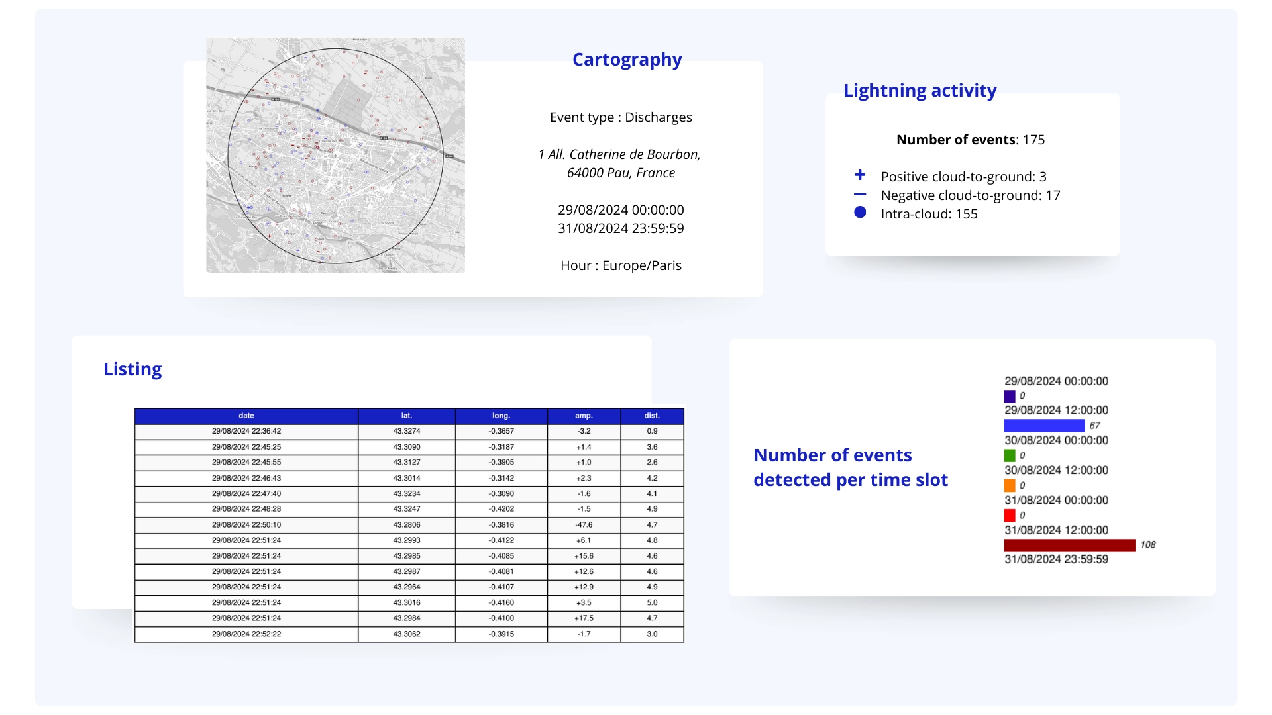This screenshot has width=1272, height=715.
Task: Click the Pau address link
Action: tap(619, 163)
